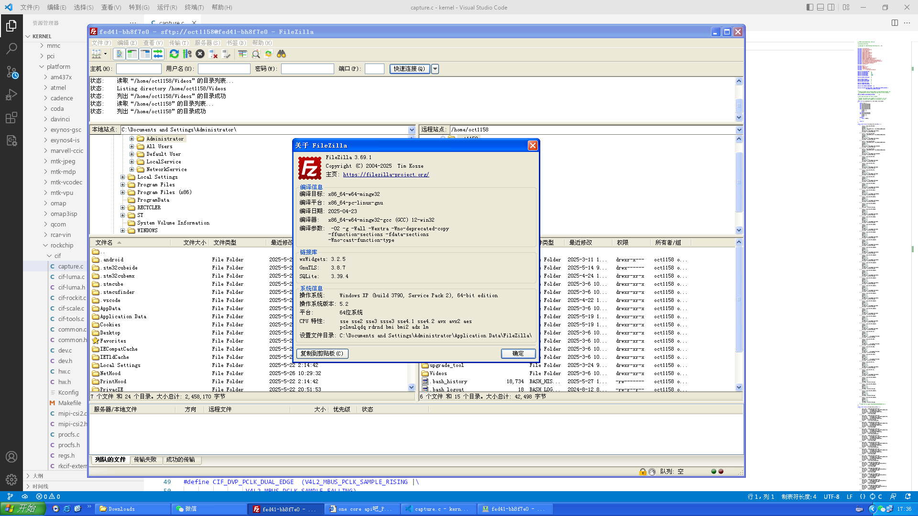This screenshot has width=918, height=516.
Task: Open VS Code Search activity bar icon
Action: 11,48
